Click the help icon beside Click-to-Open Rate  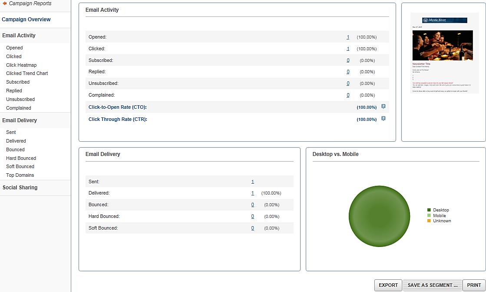pyautogui.click(x=383, y=107)
